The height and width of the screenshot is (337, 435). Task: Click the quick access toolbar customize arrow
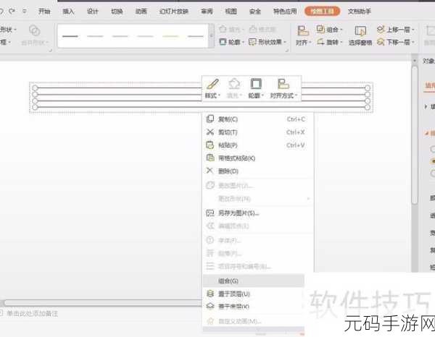point(25,11)
